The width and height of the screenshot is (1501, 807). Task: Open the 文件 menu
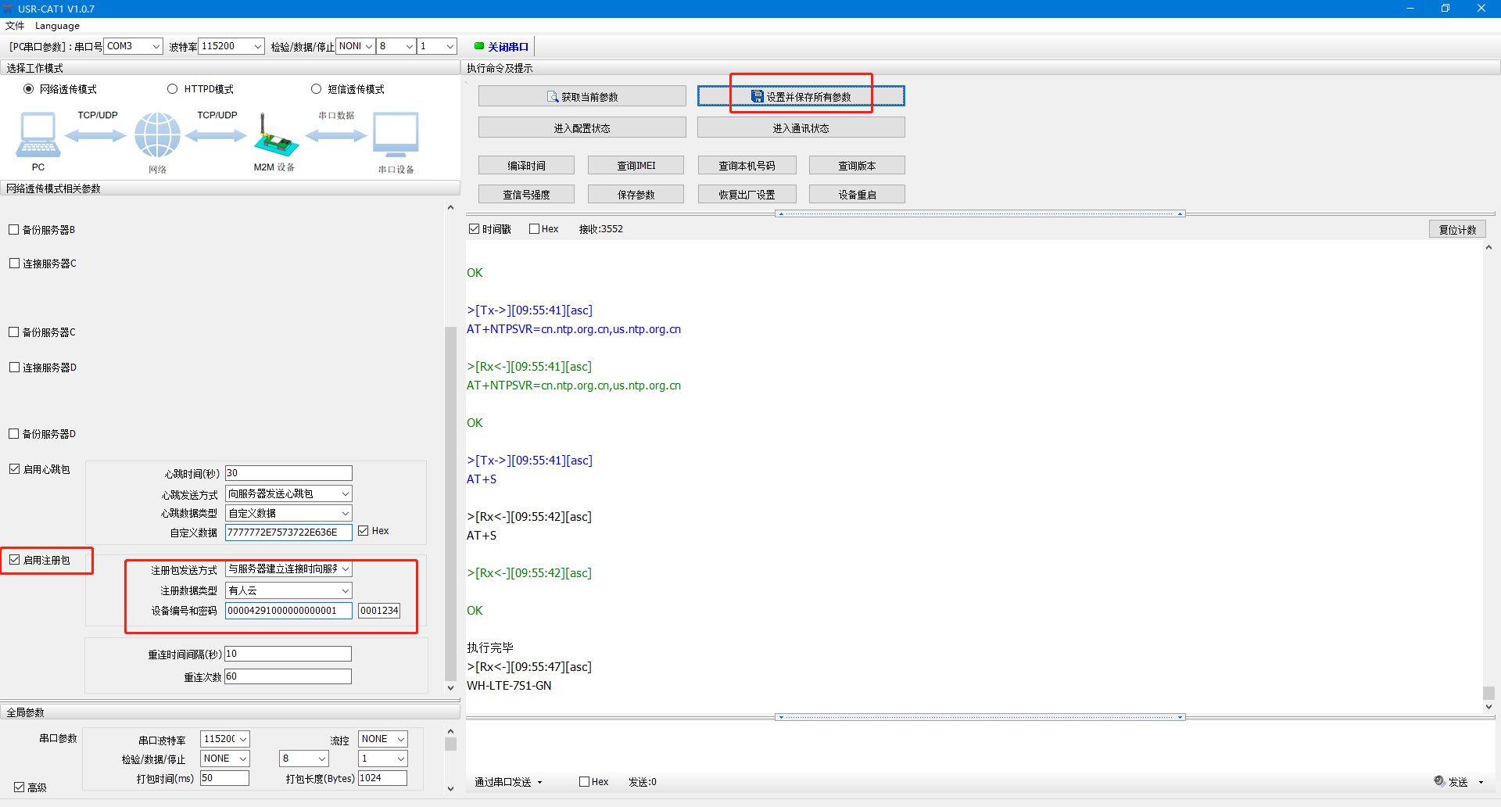(15, 26)
